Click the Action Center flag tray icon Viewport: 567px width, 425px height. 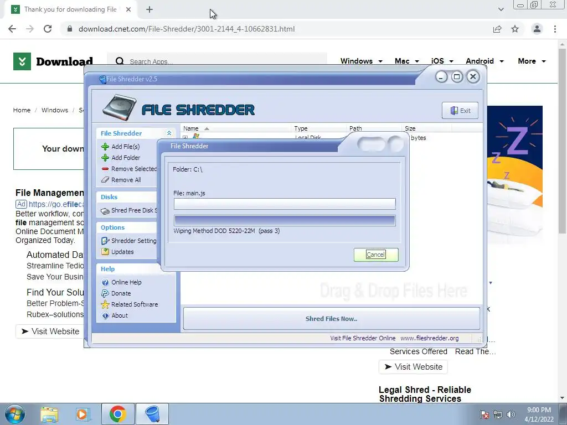(484, 414)
